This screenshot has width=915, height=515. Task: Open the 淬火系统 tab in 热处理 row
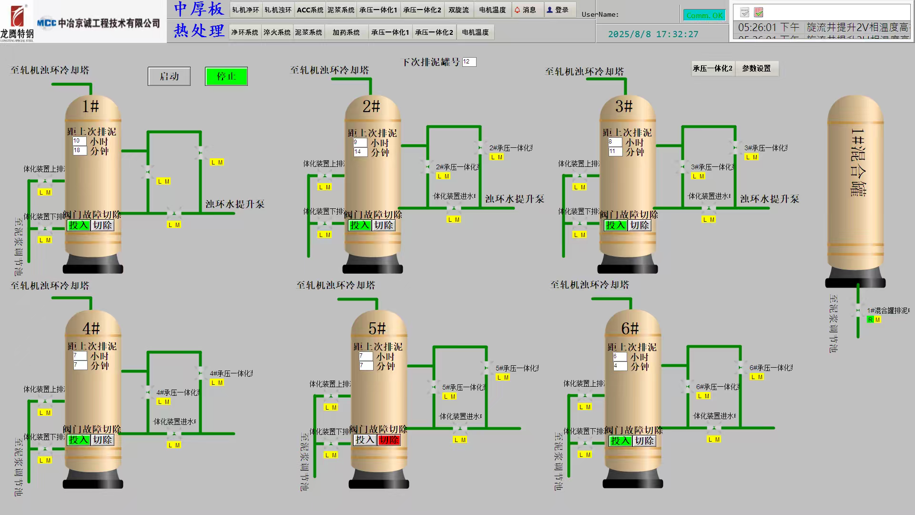click(x=277, y=32)
